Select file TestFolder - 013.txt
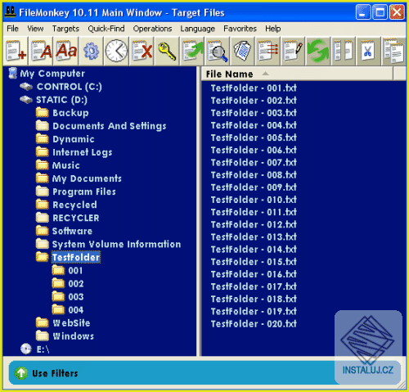 tap(254, 237)
